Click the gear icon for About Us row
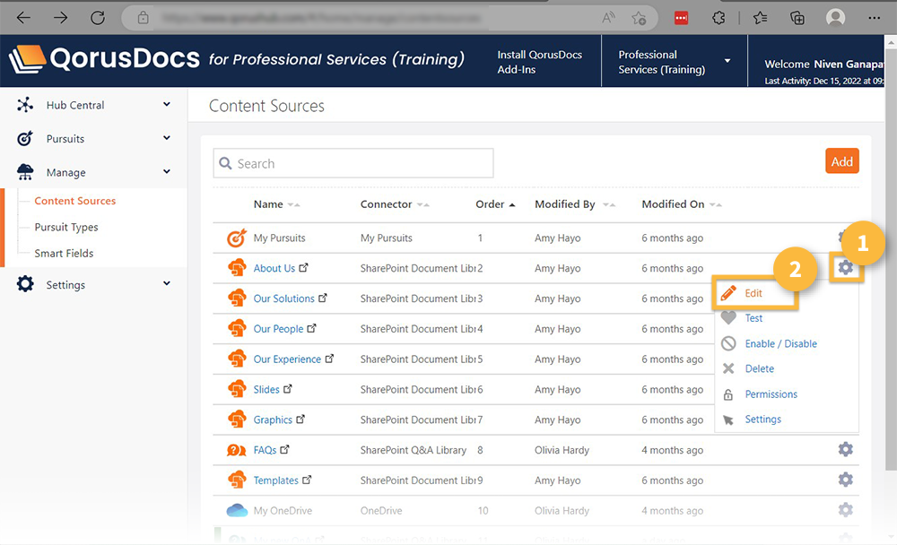Image resolution: width=897 pixels, height=545 pixels. pos(846,267)
